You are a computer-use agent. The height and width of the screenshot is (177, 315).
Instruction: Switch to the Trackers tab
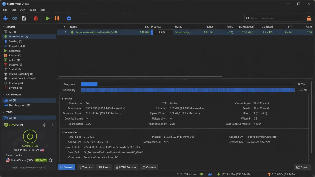coord(86,167)
